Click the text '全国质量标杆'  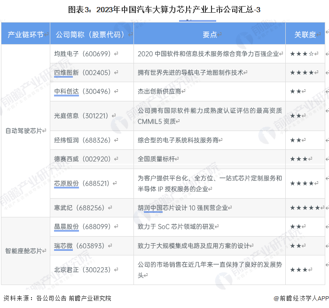pyautogui.click(x=156, y=159)
